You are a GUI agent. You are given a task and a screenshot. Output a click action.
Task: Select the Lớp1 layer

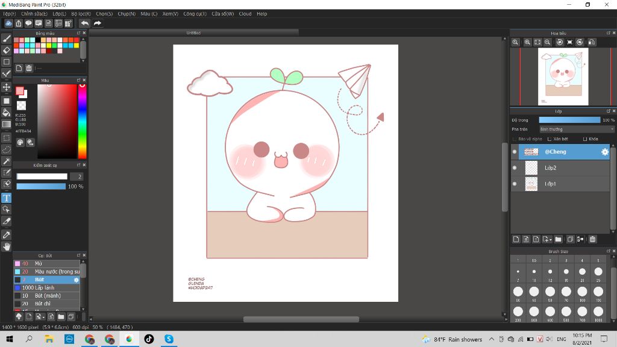(560, 184)
